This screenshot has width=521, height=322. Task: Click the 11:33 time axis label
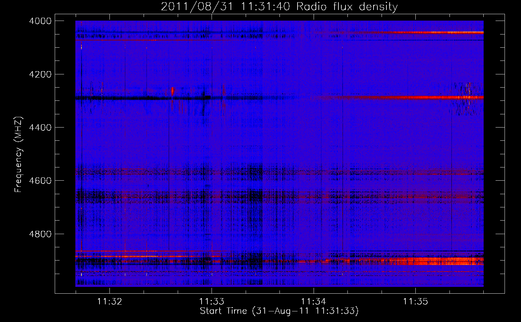tap(212, 301)
